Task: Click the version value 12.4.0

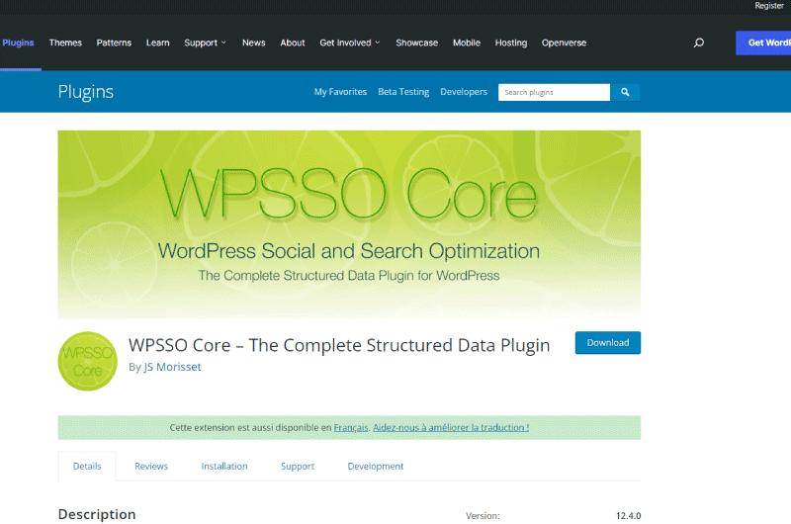Action: pyautogui.click(x=628, y=515)
